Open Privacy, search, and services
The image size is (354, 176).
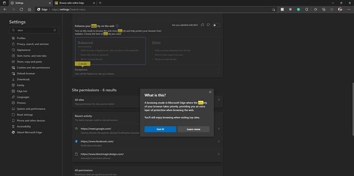point(33,44)
